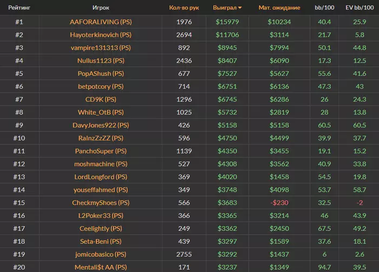Click the Игрок column header
Image resolution: width=379 pixels, height=272 pixels.
click(101, 8)
